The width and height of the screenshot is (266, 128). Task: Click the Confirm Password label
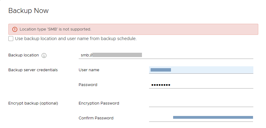96,118
